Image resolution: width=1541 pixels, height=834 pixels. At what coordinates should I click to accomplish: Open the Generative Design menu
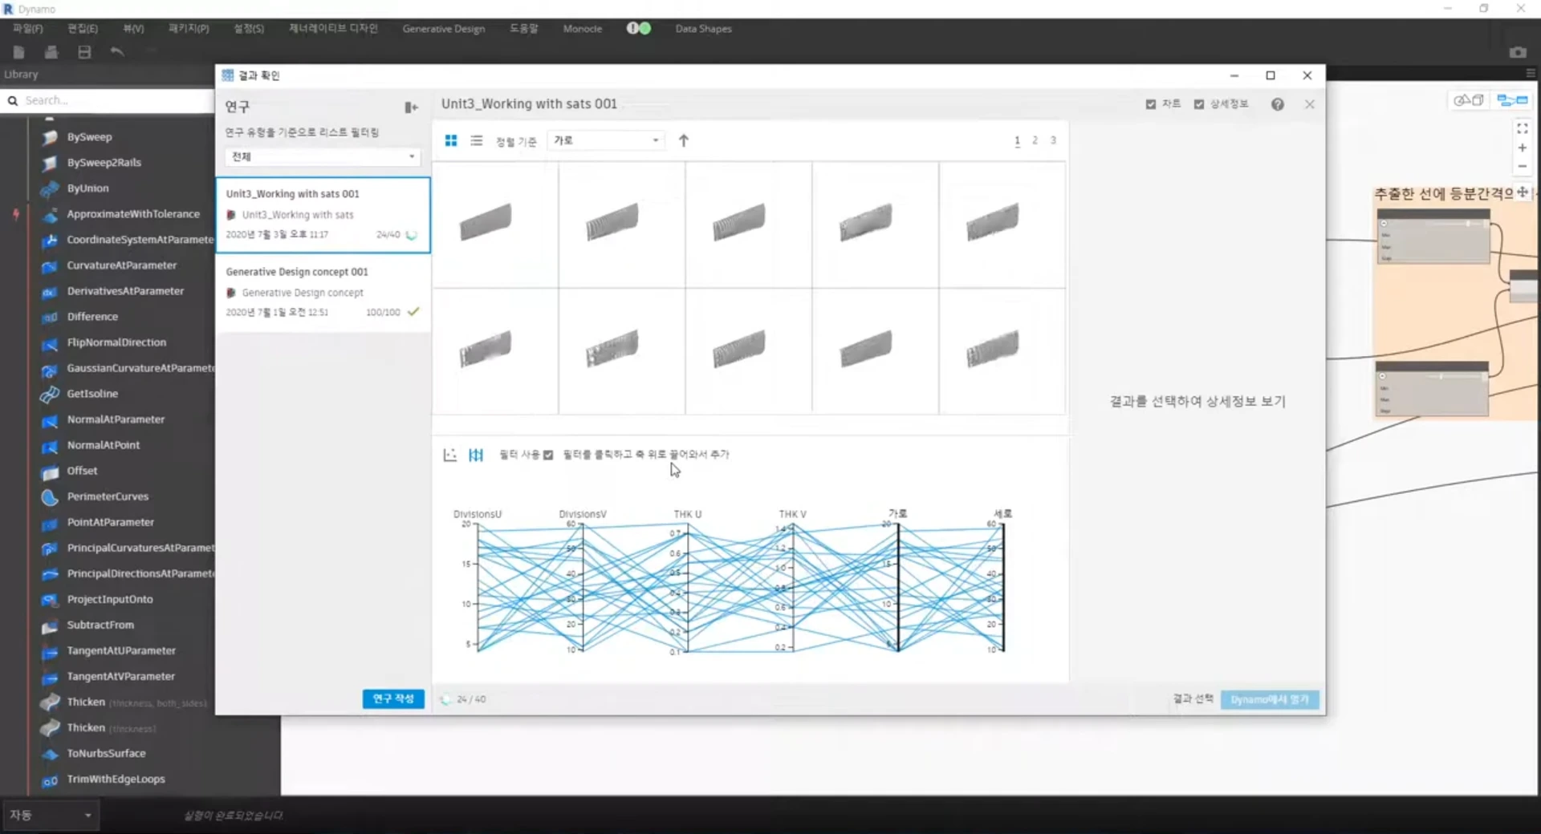tap(444, 29)
